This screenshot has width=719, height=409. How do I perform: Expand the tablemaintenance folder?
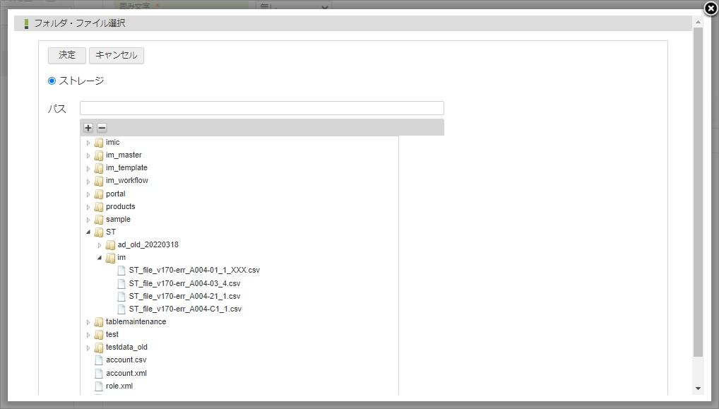tap(88, 322)
